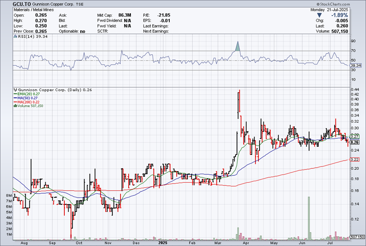Select the Last value 0.260 in the right header column
Viewport: 366px width, 246px height.
342,26
